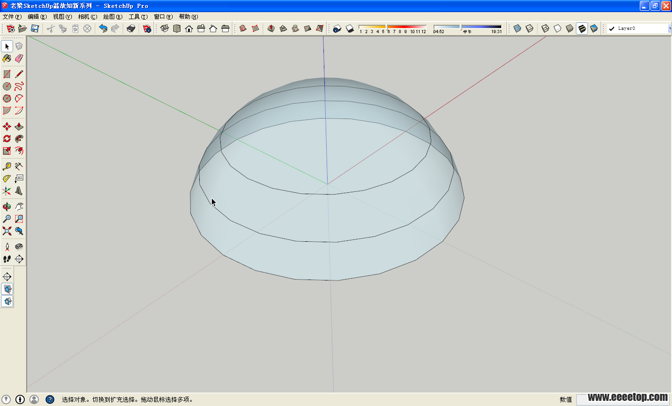Select the Scale tool
This screenshot has height=406, width=672.
click(7, 151)
